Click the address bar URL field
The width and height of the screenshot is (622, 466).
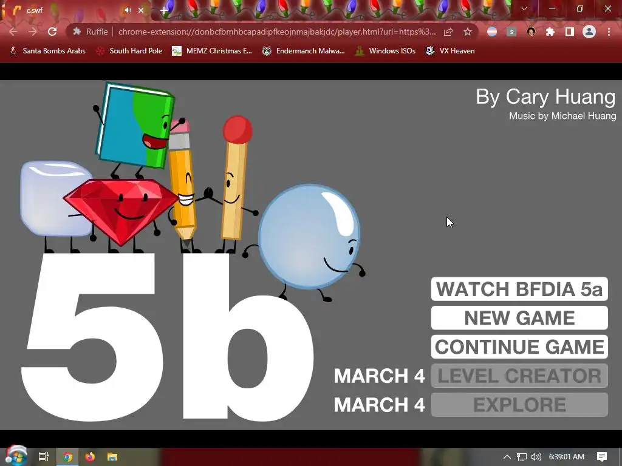click(277, 32)
